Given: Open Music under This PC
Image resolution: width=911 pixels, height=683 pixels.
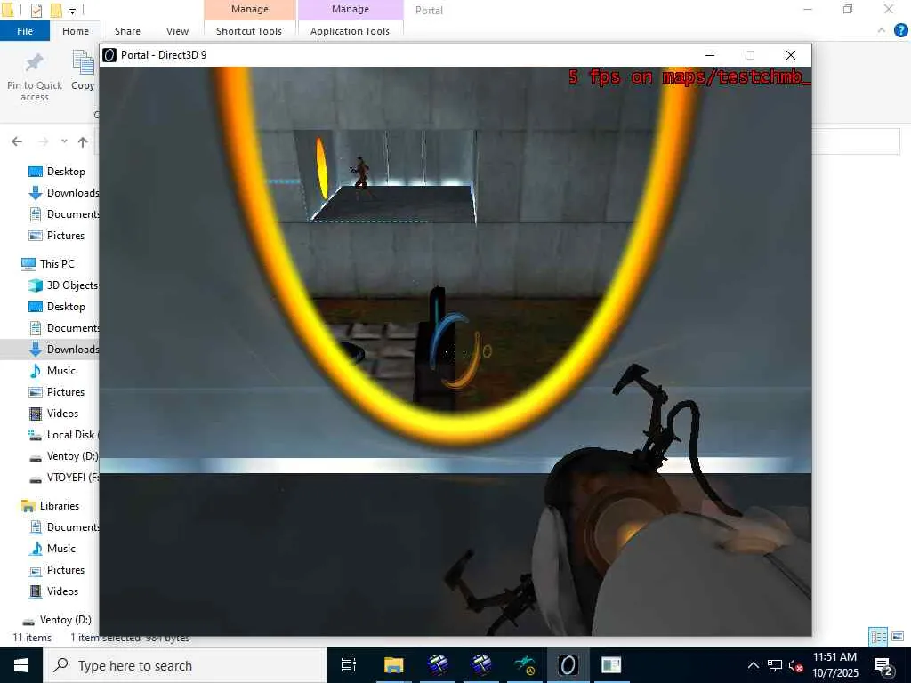Looking at the screenshot, I should point(61,371).
